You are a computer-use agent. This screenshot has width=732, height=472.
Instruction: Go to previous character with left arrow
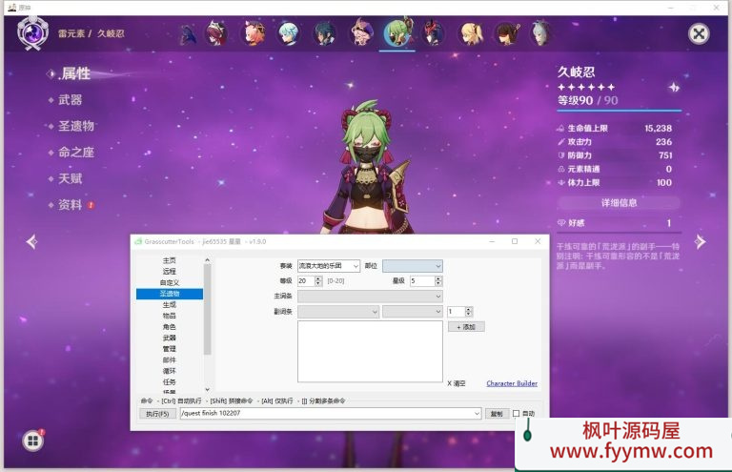pos(30,241)
